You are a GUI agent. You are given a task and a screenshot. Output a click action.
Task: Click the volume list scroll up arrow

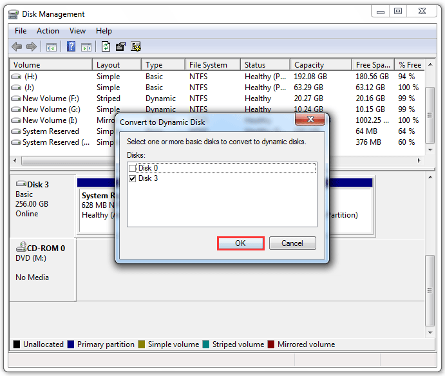[x=430, y=64]
